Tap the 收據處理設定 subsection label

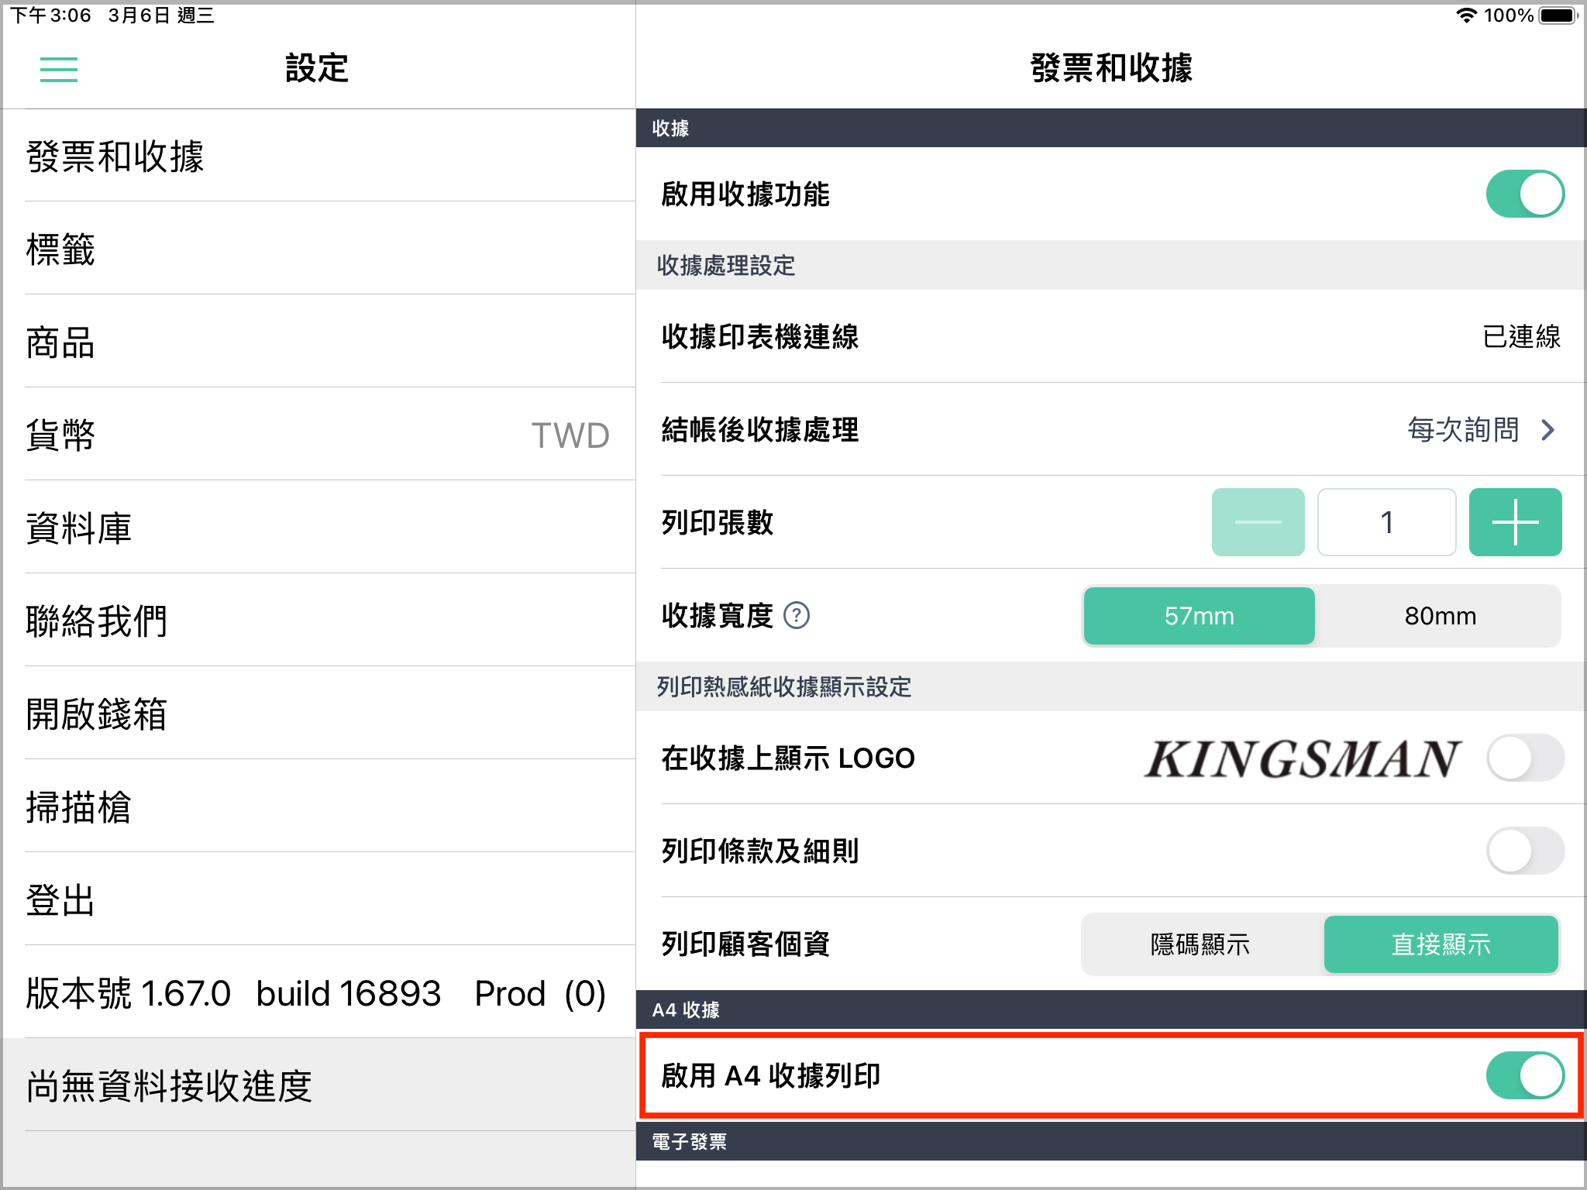pos(726,266)
